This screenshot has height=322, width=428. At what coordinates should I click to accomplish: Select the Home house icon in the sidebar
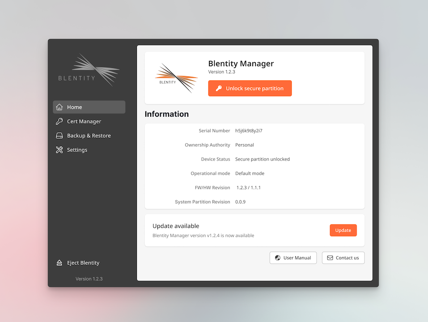pos(59,107)
